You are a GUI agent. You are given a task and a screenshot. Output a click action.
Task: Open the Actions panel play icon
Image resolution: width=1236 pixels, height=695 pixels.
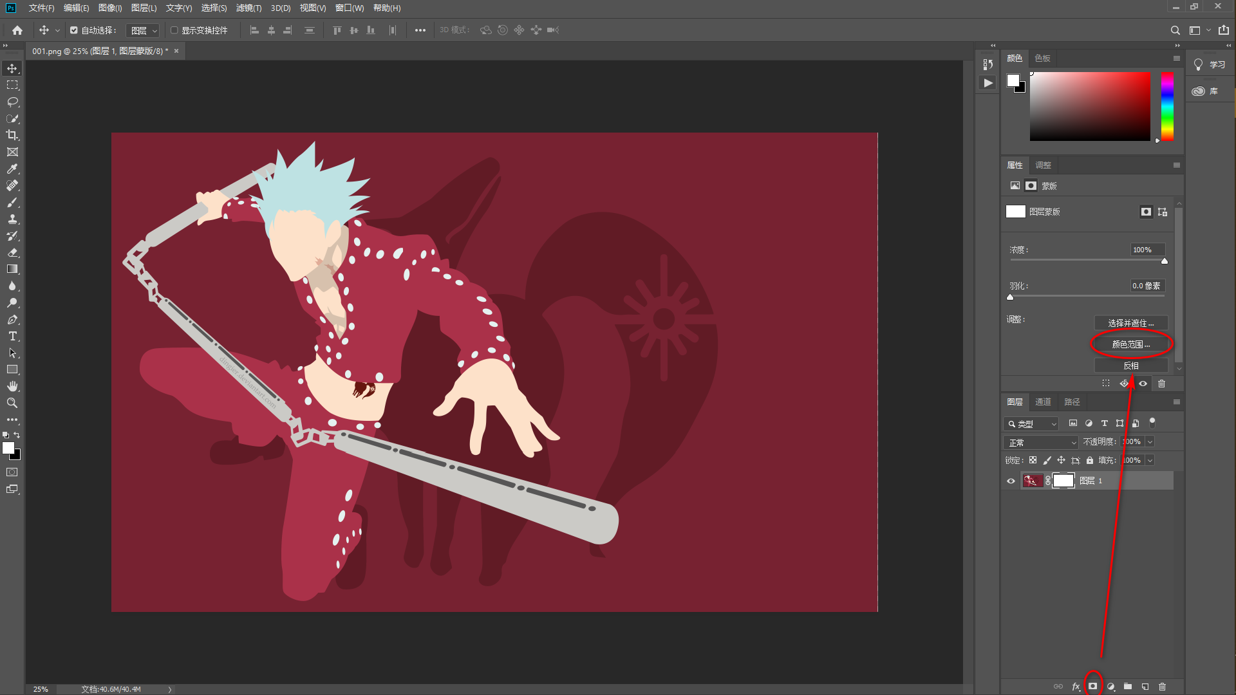[x=988, y=83]
